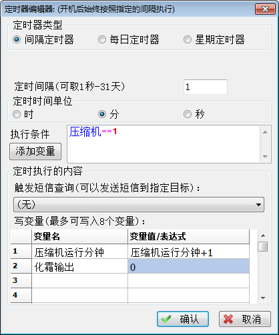Click condition box scroll up arrow
This screenshot has width=279, height=335.
click(265, 132)
